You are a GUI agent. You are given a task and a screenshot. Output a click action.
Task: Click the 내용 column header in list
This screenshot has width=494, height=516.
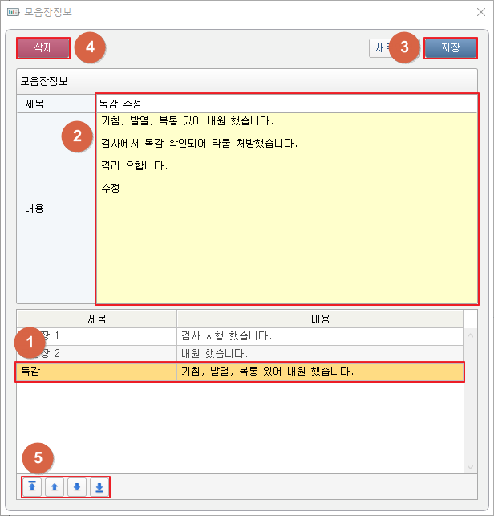point(320,319)
